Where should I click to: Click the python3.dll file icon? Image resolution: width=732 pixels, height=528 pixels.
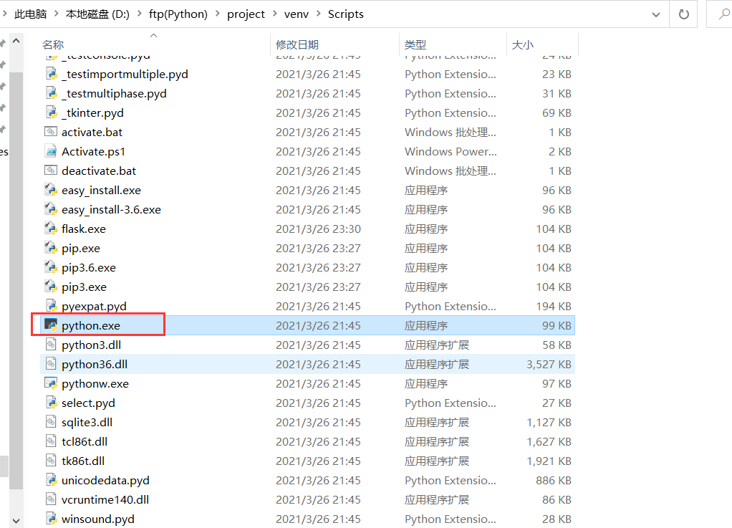coord(51,345)
